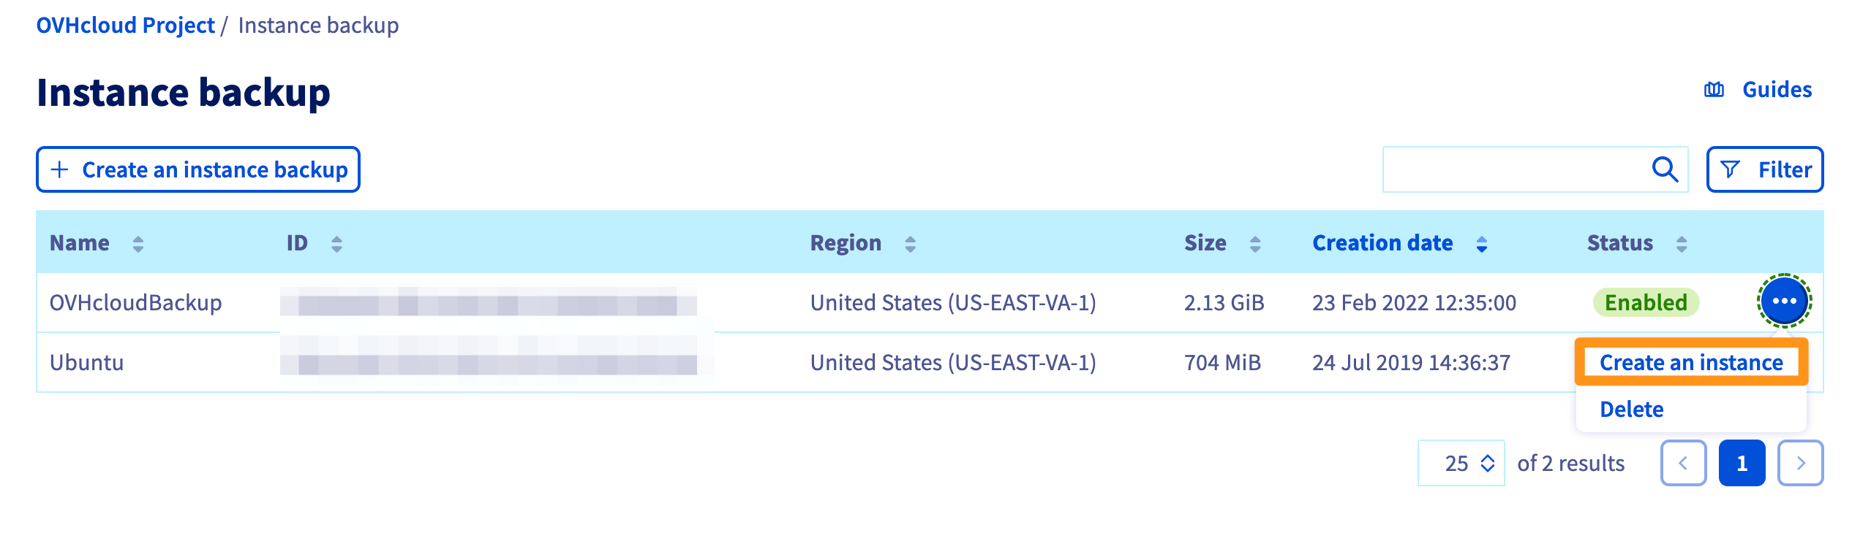Click Create an instance backup button
The image size is (1852, 533).
[x=198, y=169]
